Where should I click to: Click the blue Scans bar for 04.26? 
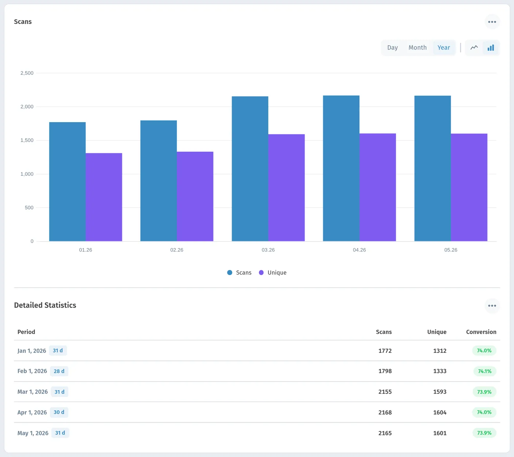point(341,168)
